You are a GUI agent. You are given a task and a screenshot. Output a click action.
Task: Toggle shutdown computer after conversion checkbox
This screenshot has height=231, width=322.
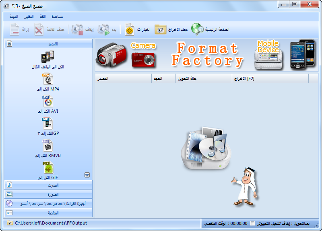[x=253, y=223]
